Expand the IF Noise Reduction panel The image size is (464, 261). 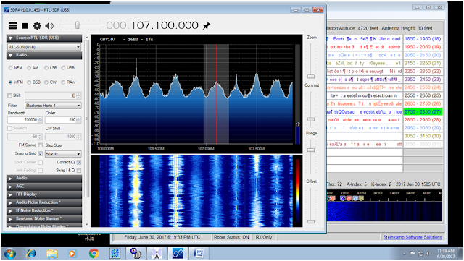44,210
